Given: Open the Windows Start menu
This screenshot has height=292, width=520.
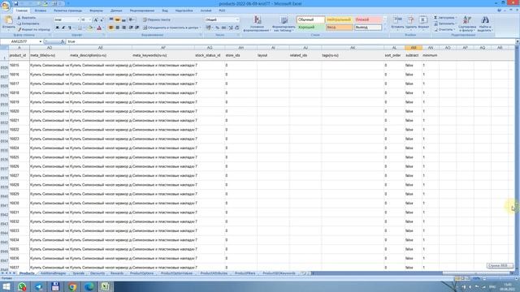Looking at the screenshot, I should point(6,286).
